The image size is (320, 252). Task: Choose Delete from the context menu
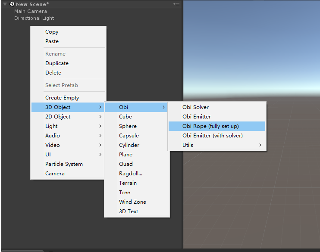point(69,72)
